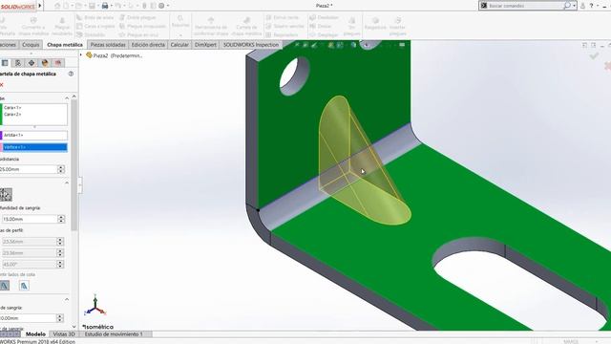Select the second gusset side profile toggle

[24, 286]
